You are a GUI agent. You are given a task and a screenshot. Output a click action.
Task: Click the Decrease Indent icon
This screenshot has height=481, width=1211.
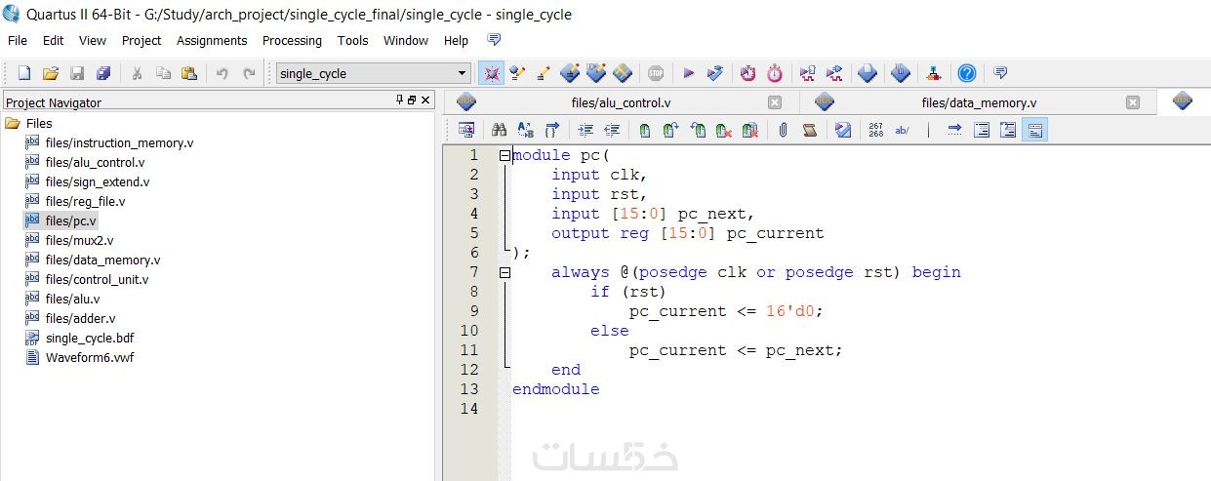(x=612, y=130)
